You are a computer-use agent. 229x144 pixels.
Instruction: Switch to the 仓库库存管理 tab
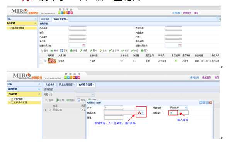point(85,85)
